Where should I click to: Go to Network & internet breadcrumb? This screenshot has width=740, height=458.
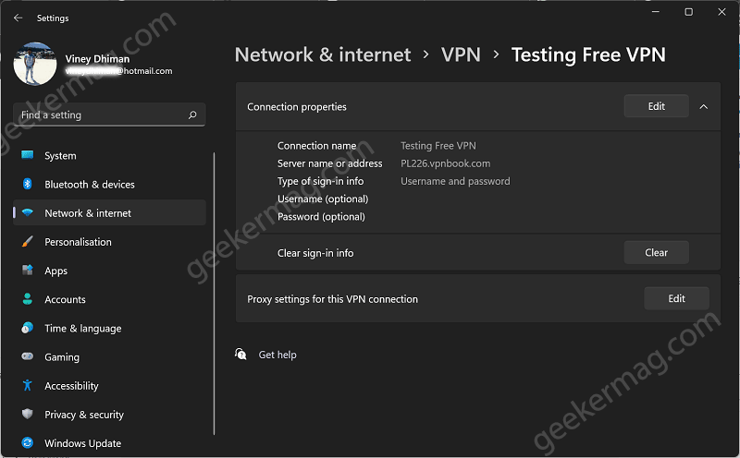click(x=323, y=54)
